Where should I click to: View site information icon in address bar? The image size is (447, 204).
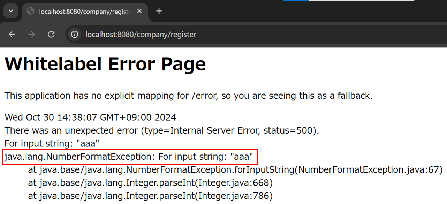(x=74, y=35)
